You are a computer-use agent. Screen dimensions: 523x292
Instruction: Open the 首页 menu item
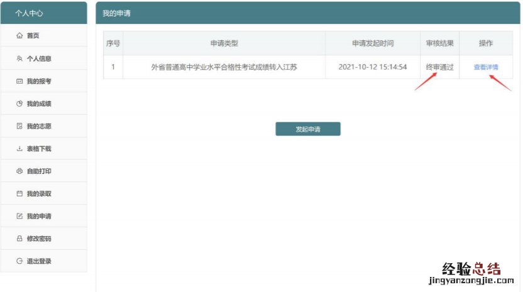(33, 36)
